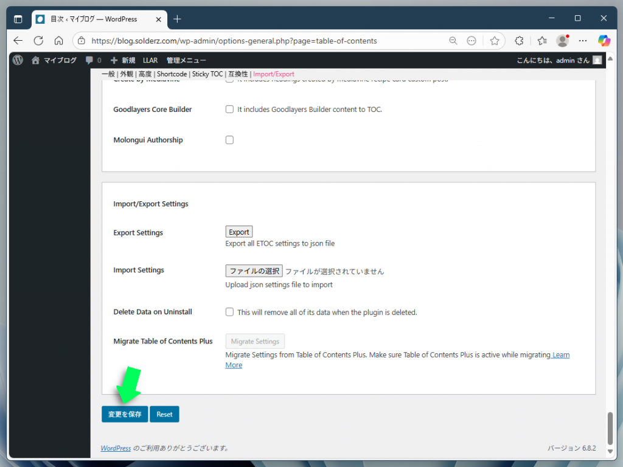The image size is (623, 467).
Task: Open the Copilot icon in toolbar
Action: (x=604, y=41)
